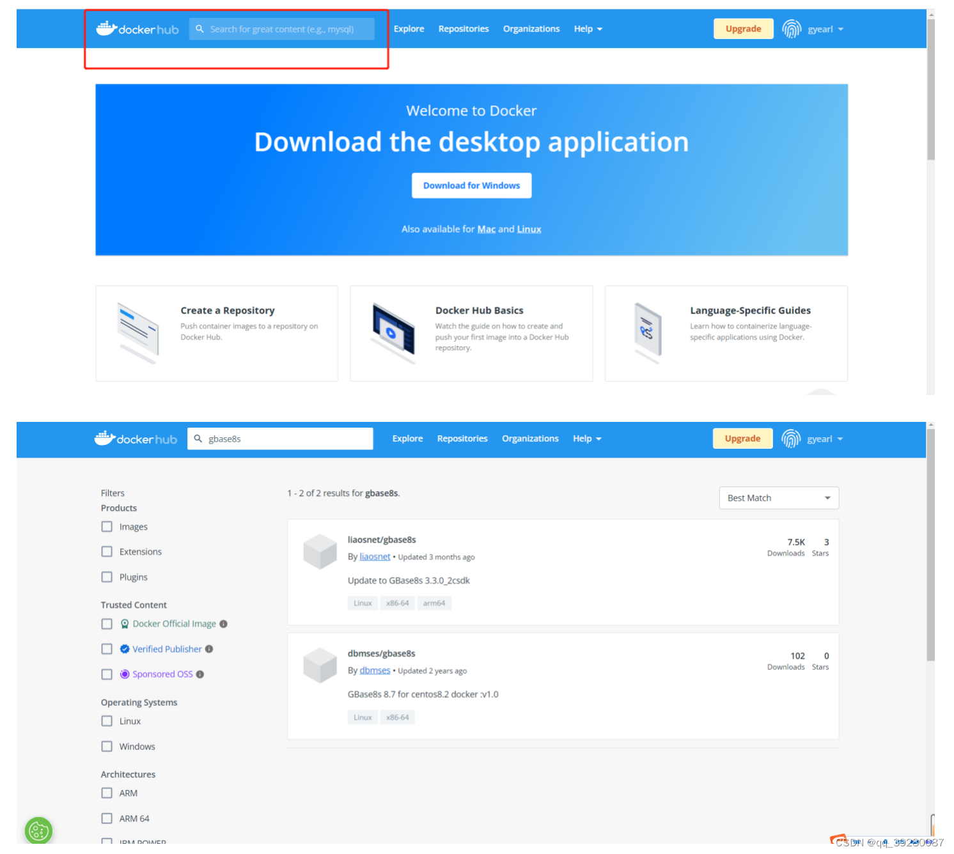Open Explore in the top header
The width and height of the screenshot is (954, 854).
(x=409, y=29)
